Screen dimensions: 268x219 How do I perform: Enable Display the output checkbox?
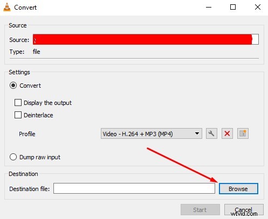pyautogui.click(x=18, y=103)
